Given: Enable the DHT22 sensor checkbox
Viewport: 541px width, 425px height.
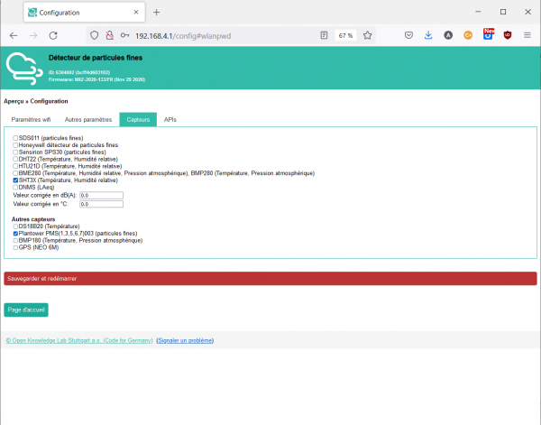Looking at the screenshot, I should [15, 158].
